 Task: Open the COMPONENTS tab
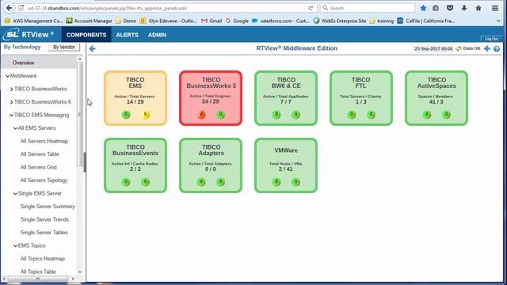point(86,35)
